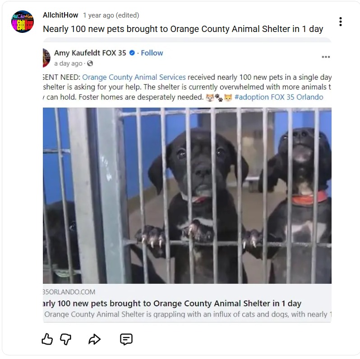Open the article headline below the photo
Viewport: 360px width, 359px height.
coord(172,303)
